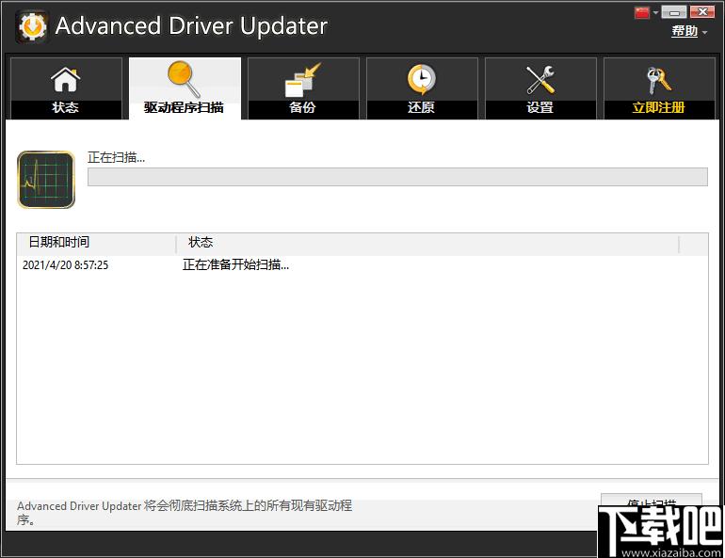
Task: Click the keys registration icon
Action: 658,80
